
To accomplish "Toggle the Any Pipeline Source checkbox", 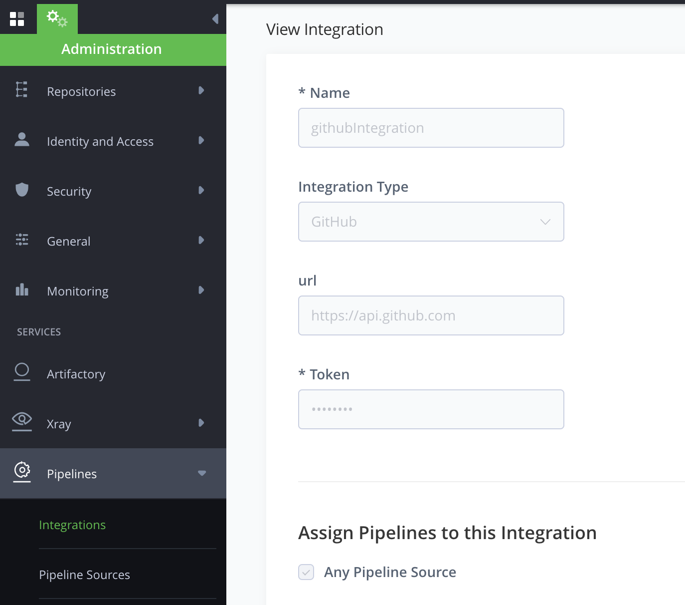I will pos(306,572).
